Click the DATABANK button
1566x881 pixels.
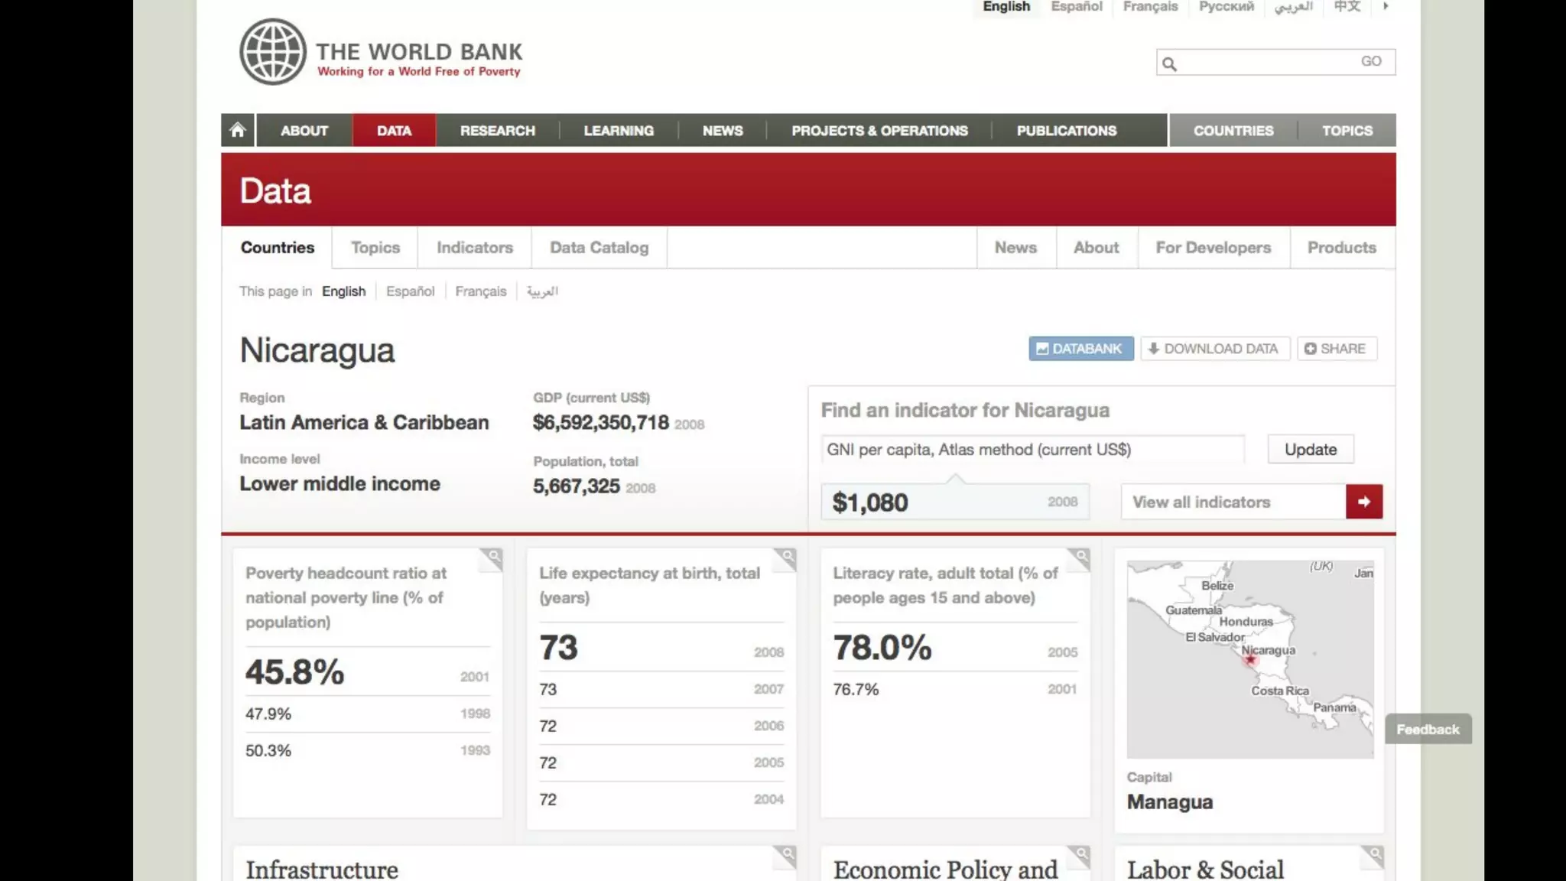1080,349
